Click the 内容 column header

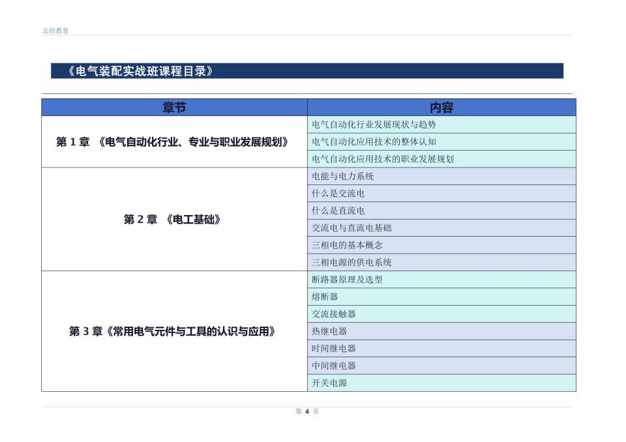pyautogui.click(x=441, y=108)
